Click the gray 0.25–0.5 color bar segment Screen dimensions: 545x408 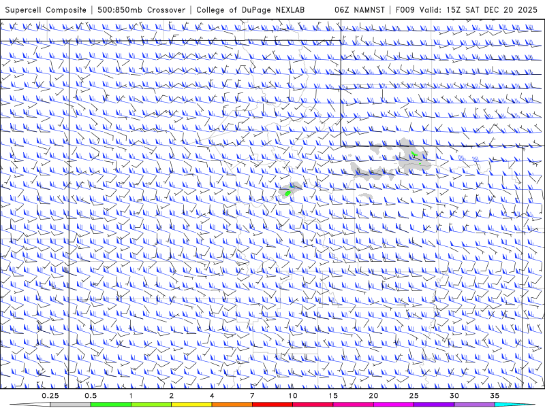point(70,405)
